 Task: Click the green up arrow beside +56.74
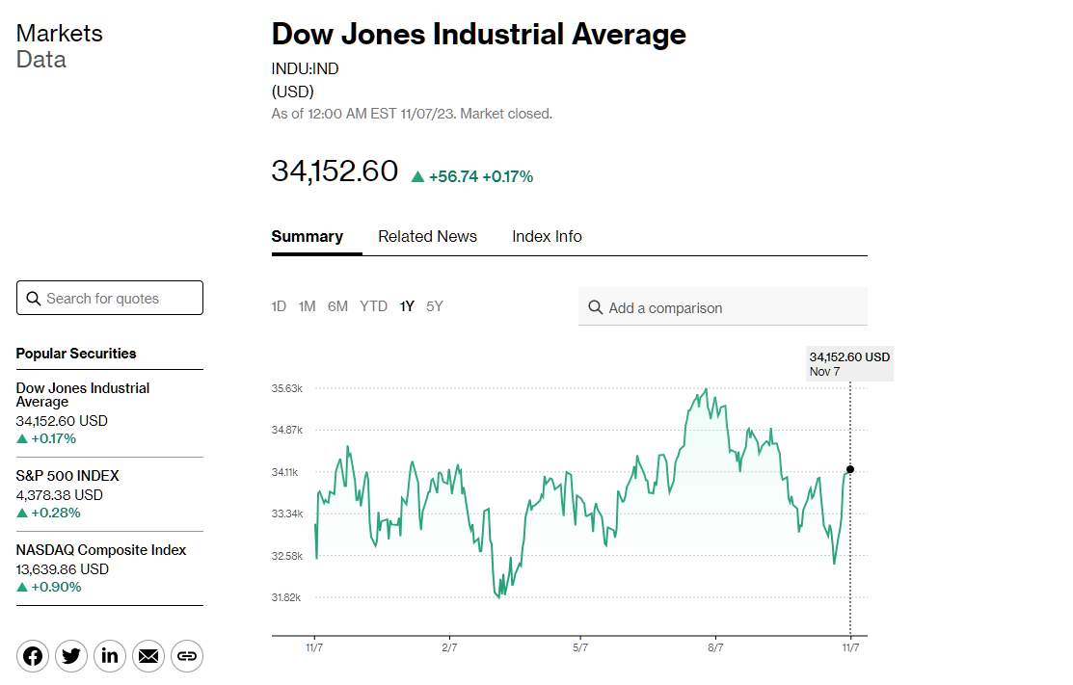[417, 177]
